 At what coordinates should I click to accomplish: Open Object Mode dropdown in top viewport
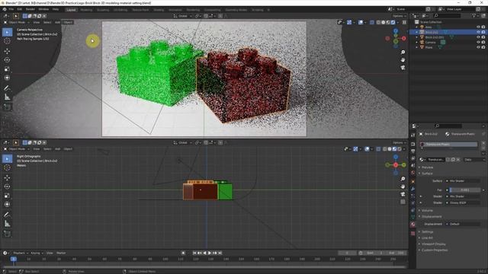click(17, 22)
